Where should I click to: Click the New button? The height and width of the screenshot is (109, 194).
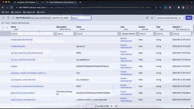[189, 18]
